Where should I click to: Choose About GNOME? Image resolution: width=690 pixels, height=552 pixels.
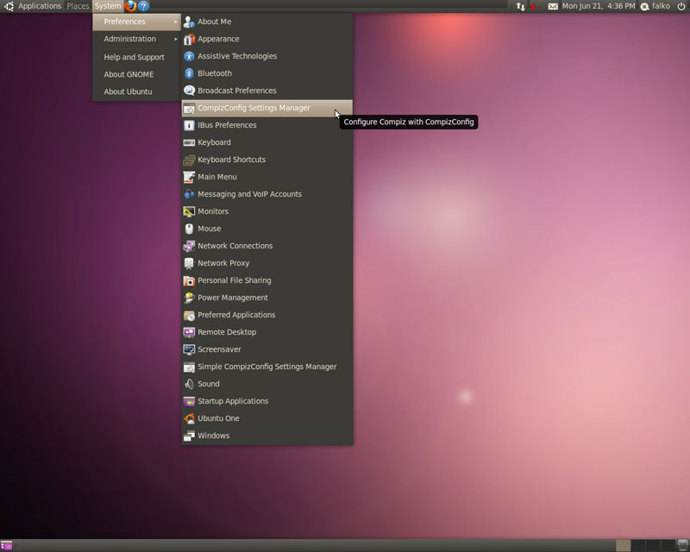137,74
